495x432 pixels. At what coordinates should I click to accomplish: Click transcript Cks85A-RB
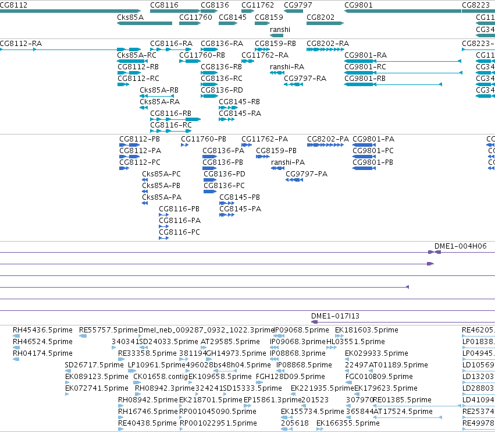(x=159, y=90)
